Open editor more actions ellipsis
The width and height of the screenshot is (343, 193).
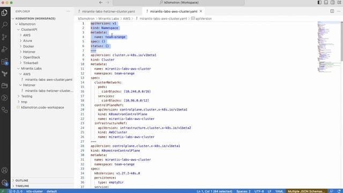click(339, 11)
